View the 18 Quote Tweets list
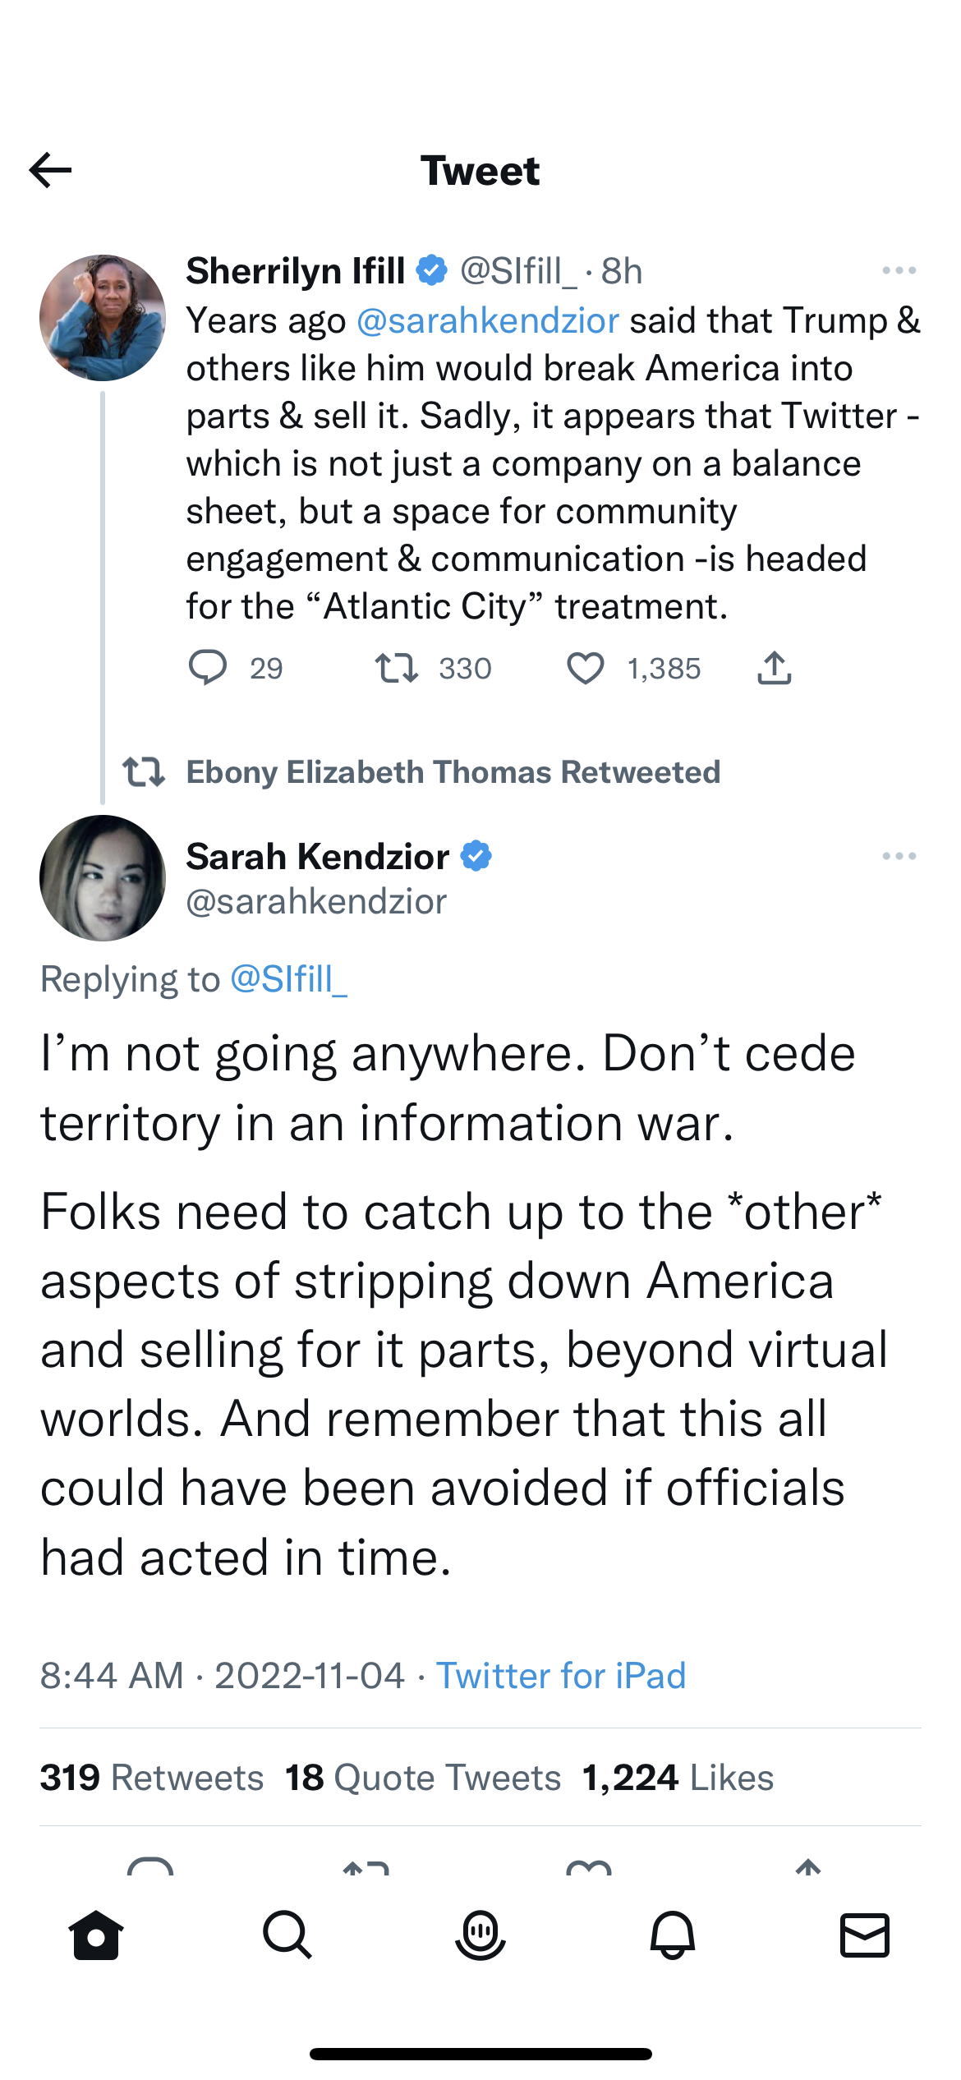This screenshot has width=961, height=2080. pyautogui.click(x=423, y=1778)
